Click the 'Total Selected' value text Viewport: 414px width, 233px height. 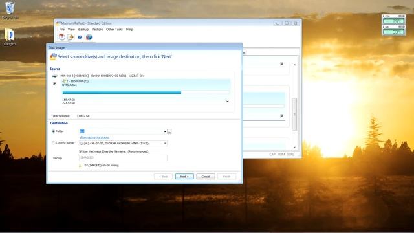coord(83,116)
